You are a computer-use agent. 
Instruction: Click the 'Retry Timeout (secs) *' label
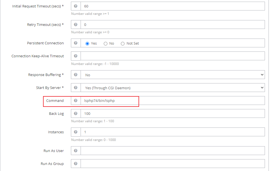click(46, 25)
